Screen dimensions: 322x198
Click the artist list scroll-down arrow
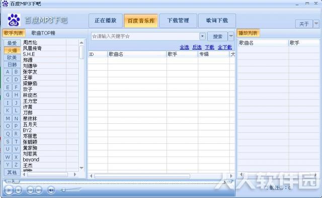tap(82, 168)
